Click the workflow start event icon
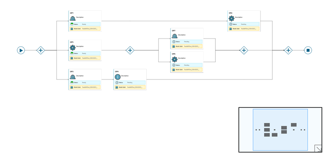The height and width of the screenshot is (156, 331). 21,50
